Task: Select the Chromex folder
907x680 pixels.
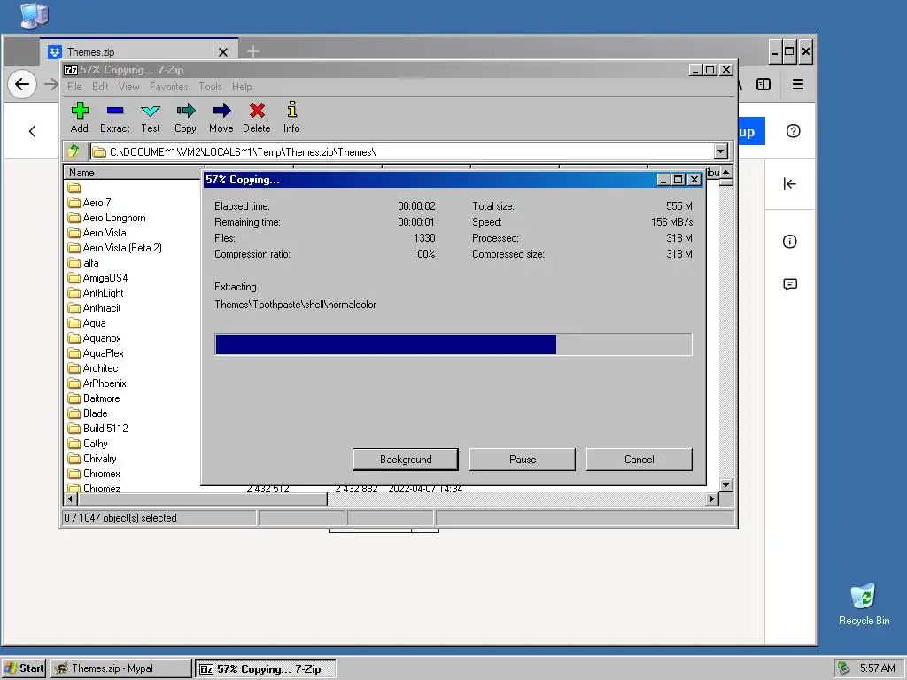Action: click(x=94, y=473)
